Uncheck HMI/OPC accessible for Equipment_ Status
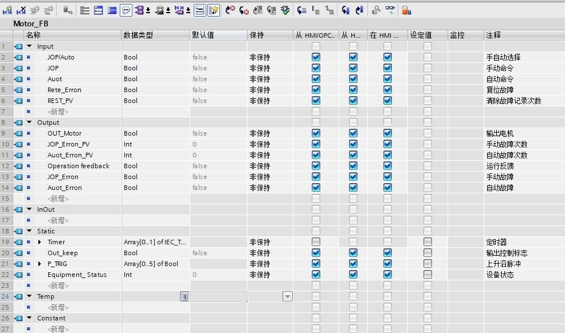This screenshot has height=333, width=565. click(316, 275)
